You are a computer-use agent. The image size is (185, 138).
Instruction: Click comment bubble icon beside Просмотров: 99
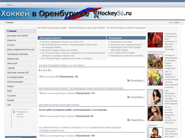pyautogui.click(x=41, y=116)
